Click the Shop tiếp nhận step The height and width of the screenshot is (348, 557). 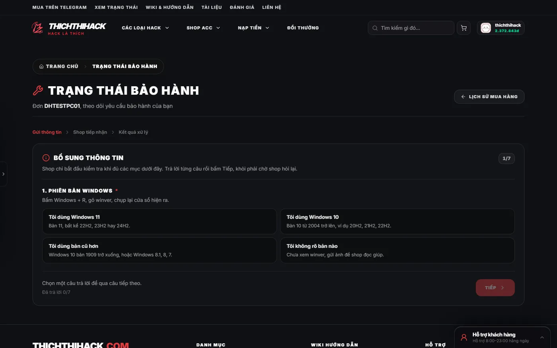click(x=90, y=132)
